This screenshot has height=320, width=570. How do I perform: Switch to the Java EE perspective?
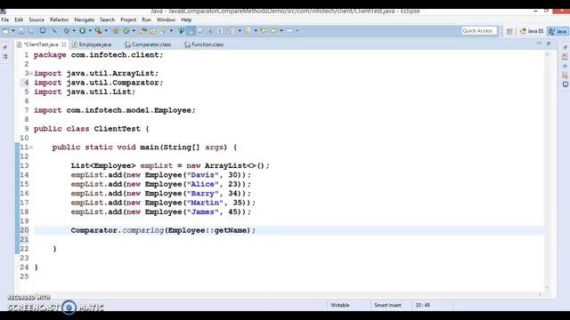532,31
